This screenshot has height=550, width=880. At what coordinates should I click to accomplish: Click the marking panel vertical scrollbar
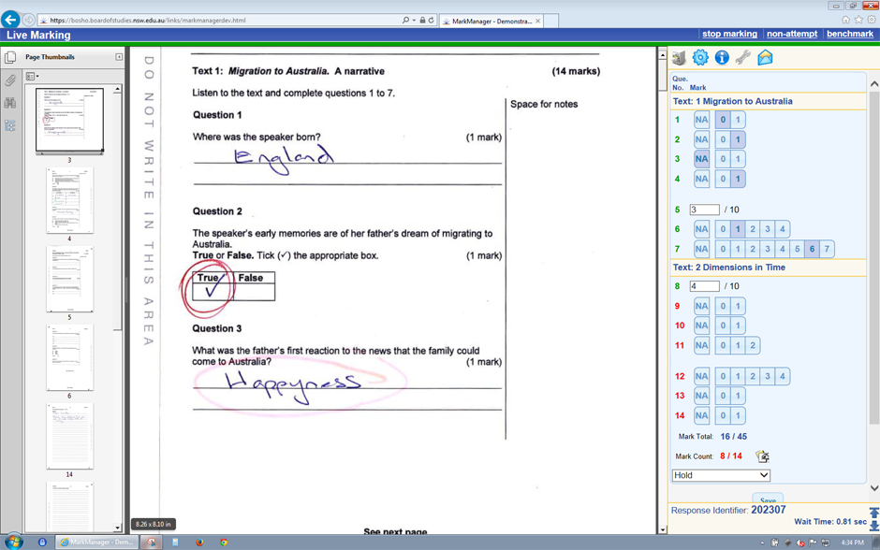click(x=874, y=281)
